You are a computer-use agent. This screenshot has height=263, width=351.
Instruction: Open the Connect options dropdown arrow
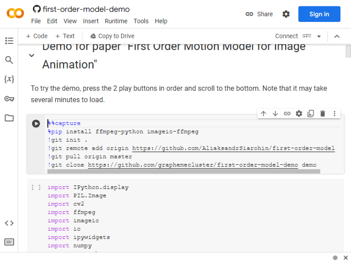point(319,36)
